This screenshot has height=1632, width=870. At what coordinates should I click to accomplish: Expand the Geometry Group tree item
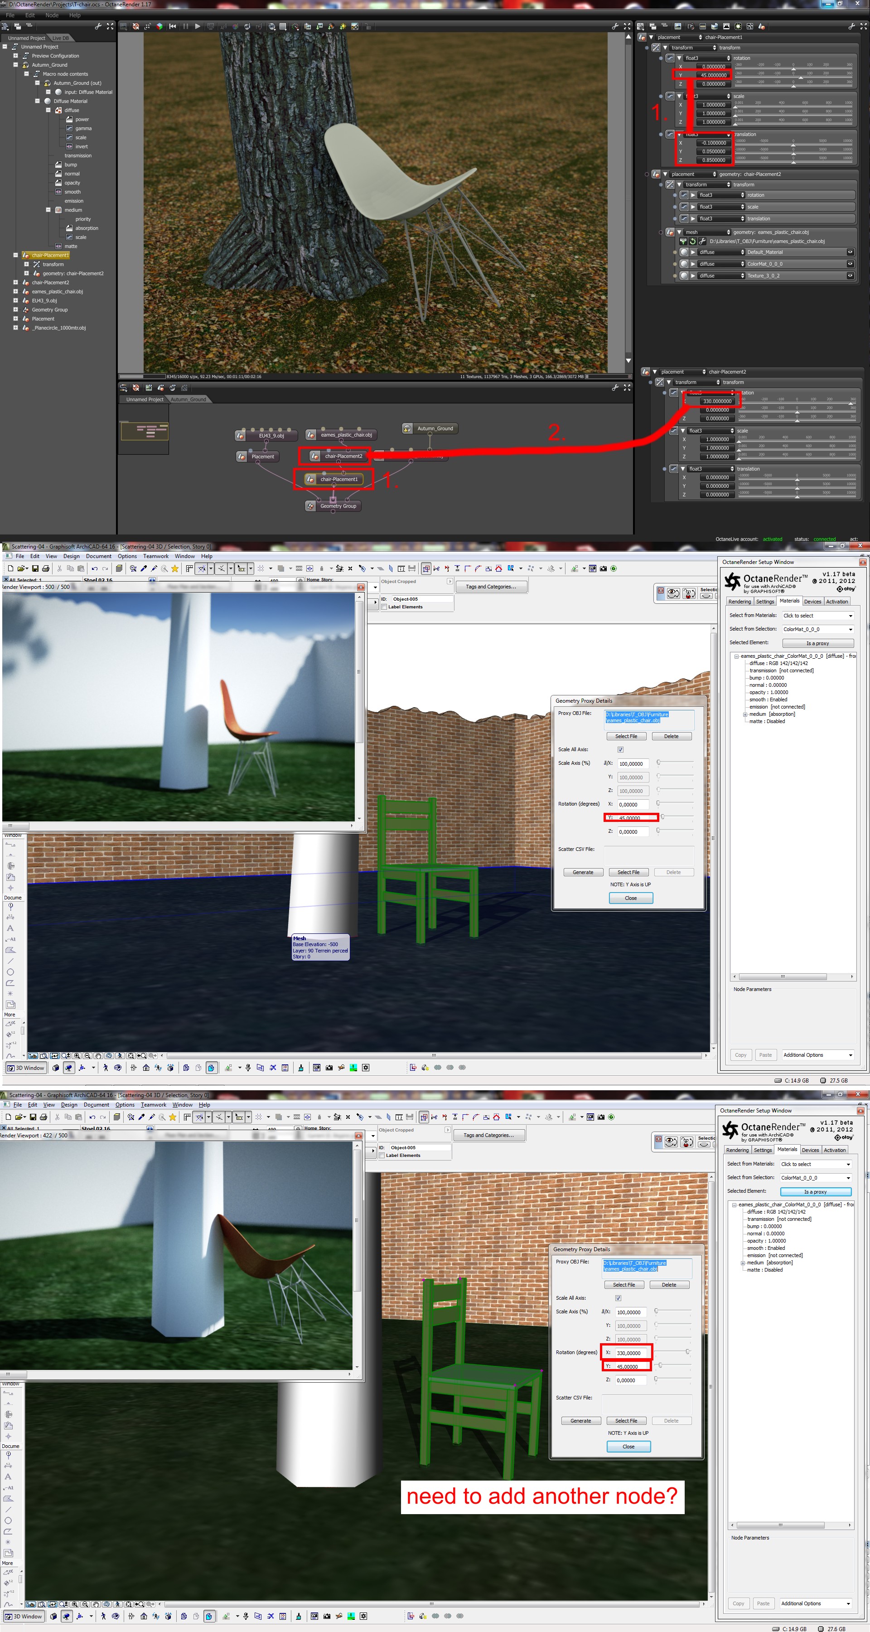click(x=16, y=310)
